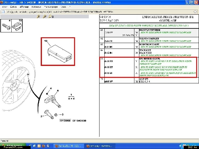Click the 01/2008 date box

coord(65,121)
